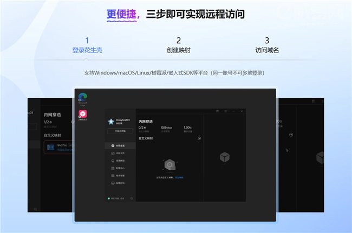352x233 pixels.
Task: Switch to step 2 创建映射
Action: (x=179, y=45)
